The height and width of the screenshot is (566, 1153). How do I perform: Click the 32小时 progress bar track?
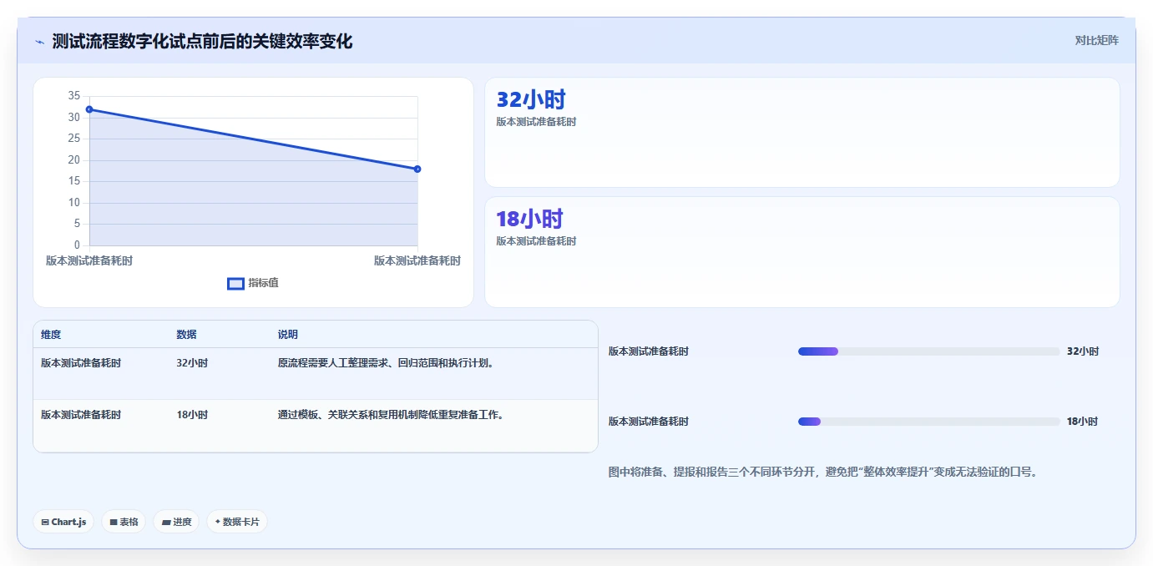(928, 351)
